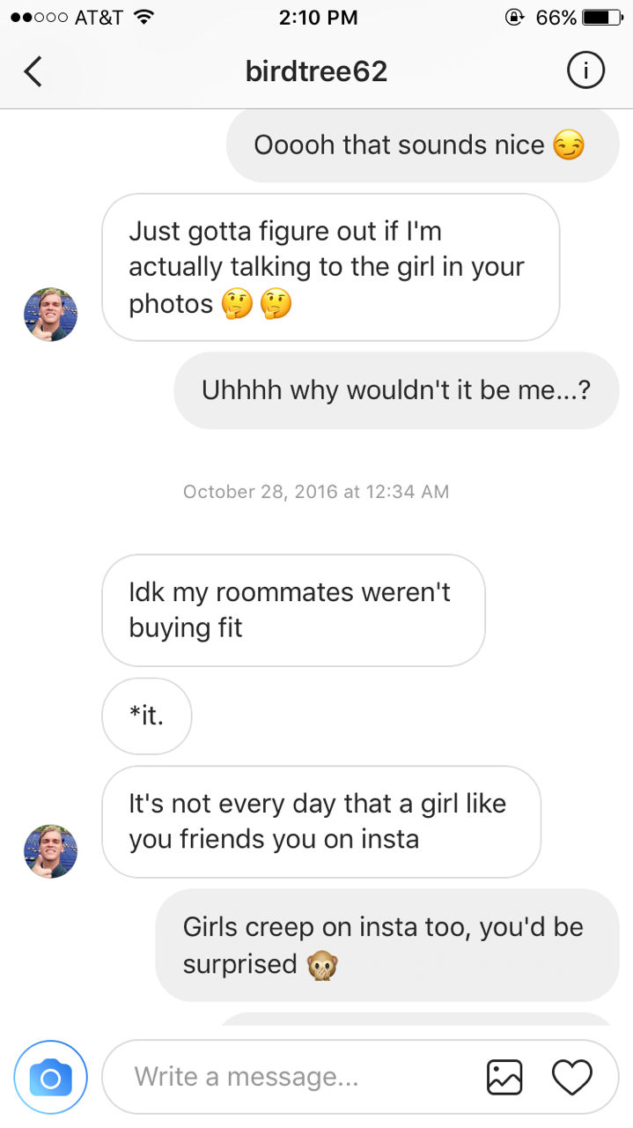Select the 'Girls creep on insta too' bubble
This screenshot has height=1128, width=633.
[387, 945]
